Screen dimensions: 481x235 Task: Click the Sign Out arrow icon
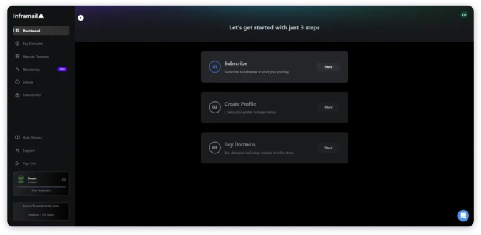click(x=18, y=163)
